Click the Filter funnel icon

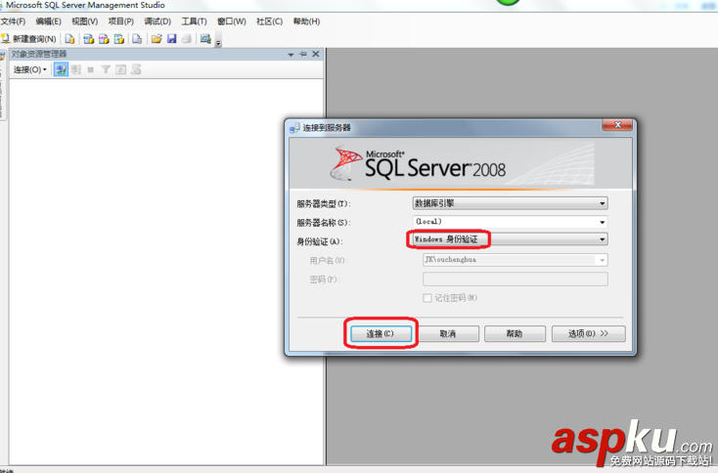click(106, 70)
